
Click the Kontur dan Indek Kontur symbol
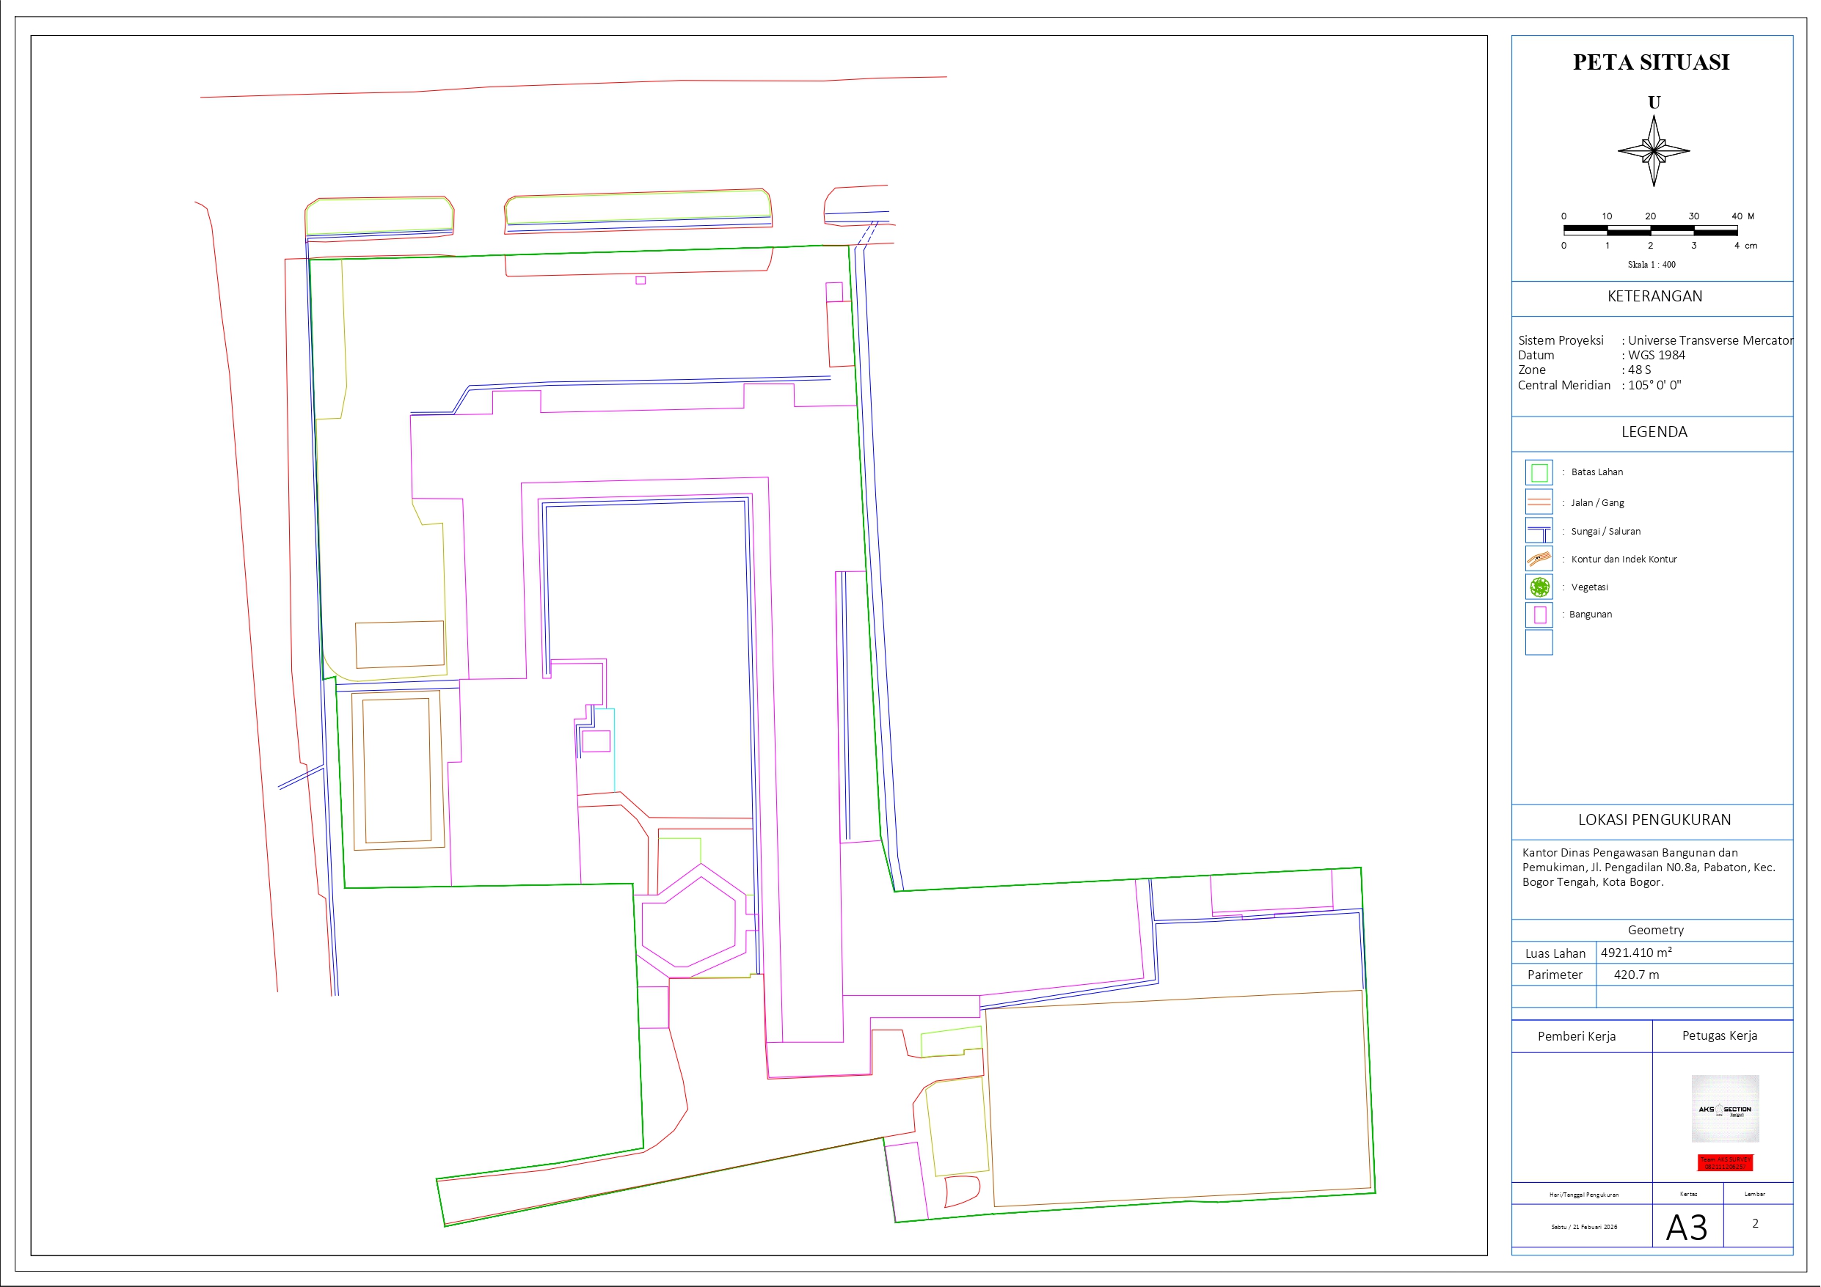[1539, 559]
